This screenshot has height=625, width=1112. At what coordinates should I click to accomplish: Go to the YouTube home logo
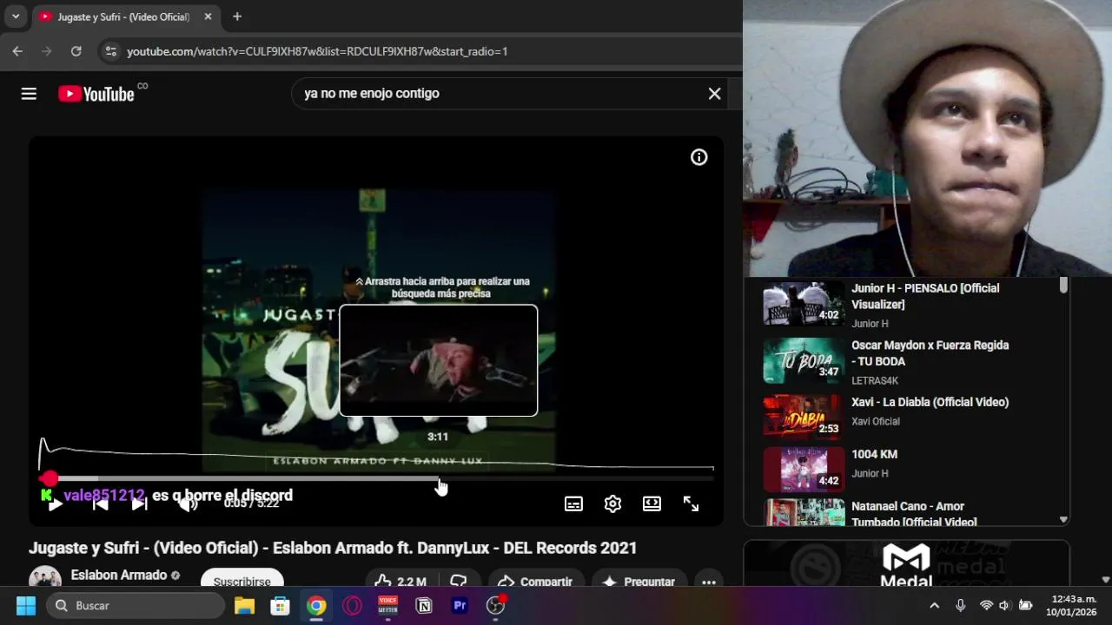[96, 94]
